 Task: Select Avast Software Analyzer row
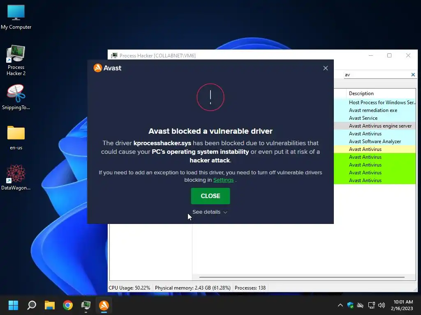click(375, 141)
